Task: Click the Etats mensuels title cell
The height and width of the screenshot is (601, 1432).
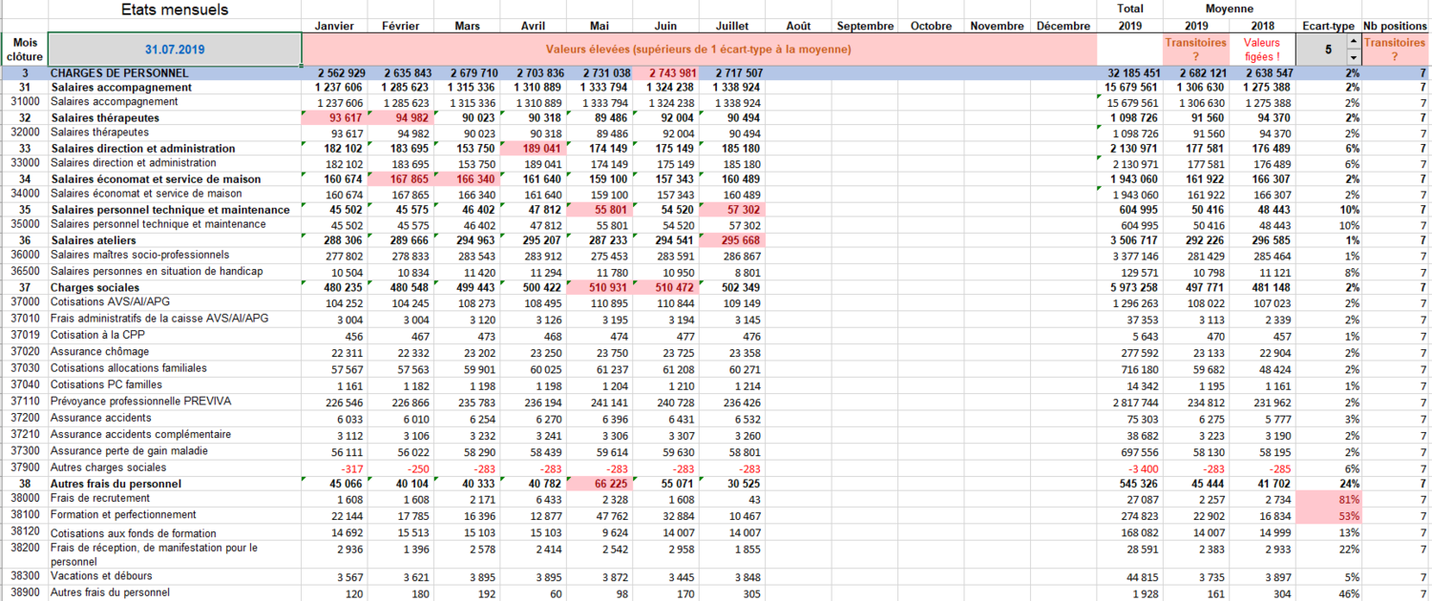Action: coord(175,10)
